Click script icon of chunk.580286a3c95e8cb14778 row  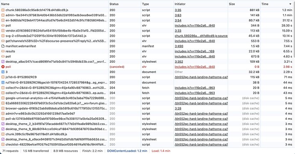click(3, 10)
